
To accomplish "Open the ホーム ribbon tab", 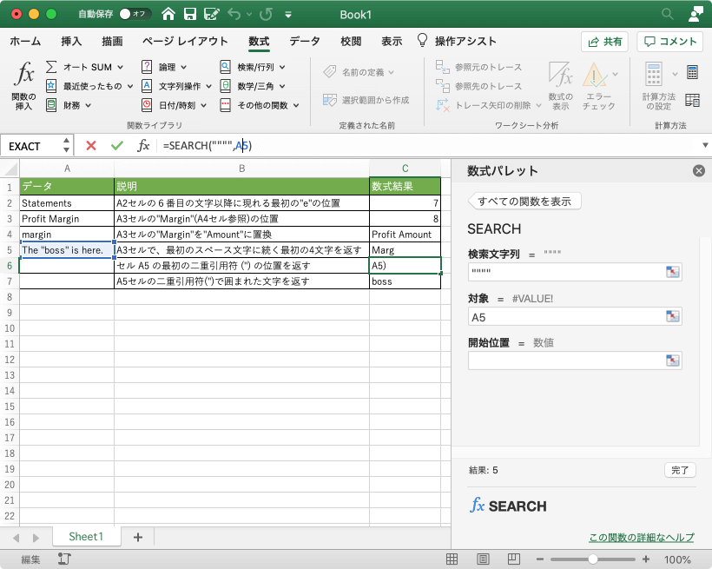I will click(25, 42).
